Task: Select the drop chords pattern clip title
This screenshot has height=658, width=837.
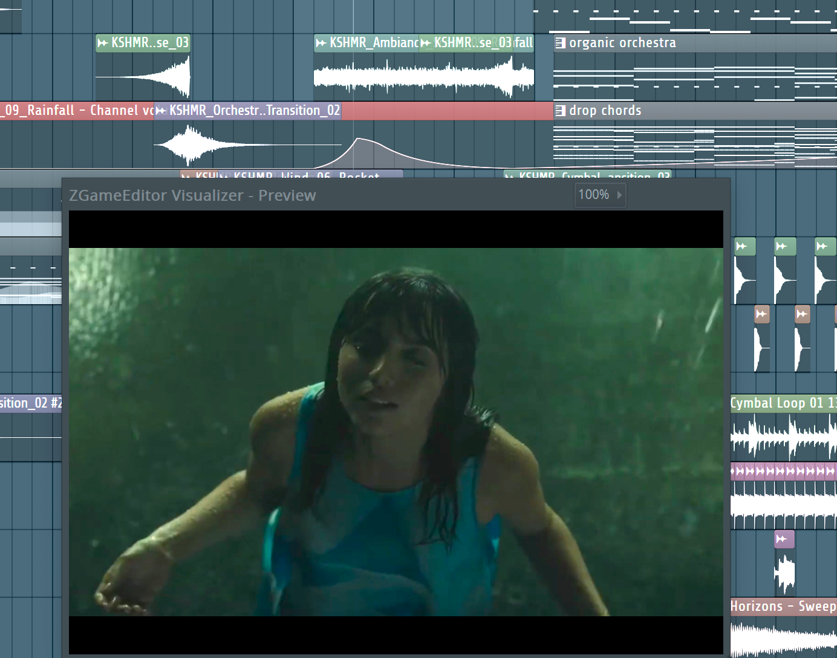Action: point(605,111)
